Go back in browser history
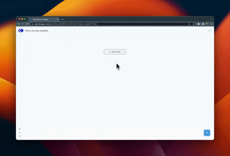The width and height of the screenshot is (230, 156). point(19,24)
